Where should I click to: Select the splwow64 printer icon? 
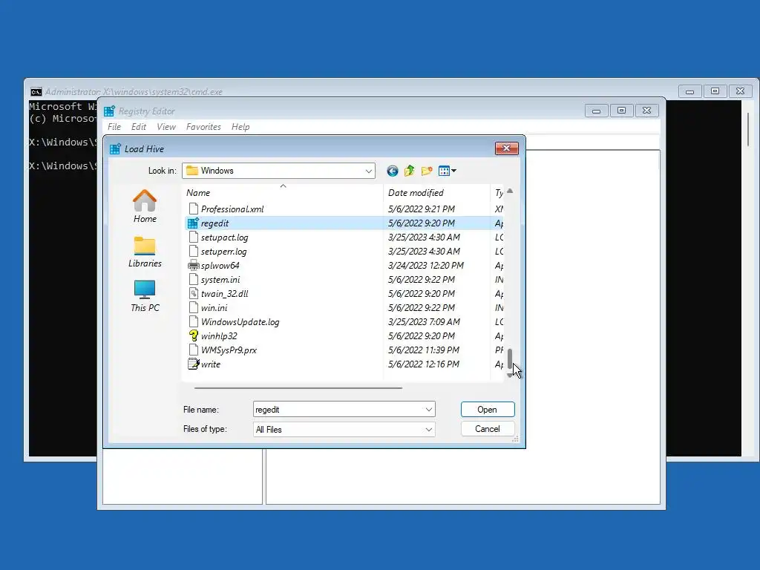(x=193, y=266)
